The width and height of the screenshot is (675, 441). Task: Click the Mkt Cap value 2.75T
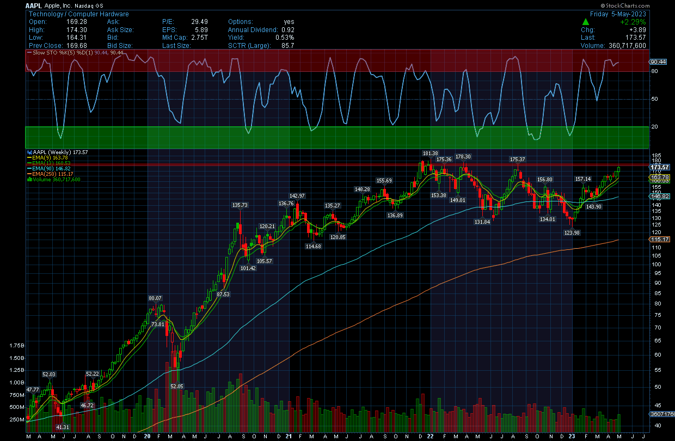coord(200,38)
